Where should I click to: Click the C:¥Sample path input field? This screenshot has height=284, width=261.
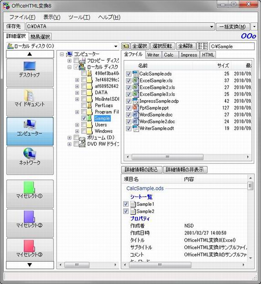click(232, 46)
